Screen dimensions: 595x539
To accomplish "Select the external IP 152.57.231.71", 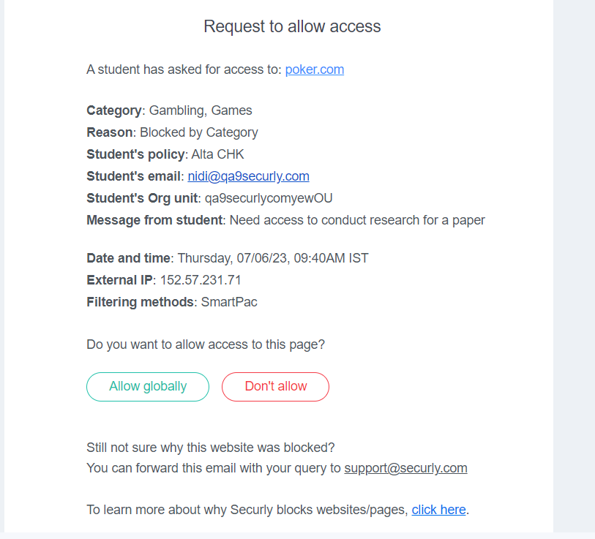I will [x=201, y=280].
